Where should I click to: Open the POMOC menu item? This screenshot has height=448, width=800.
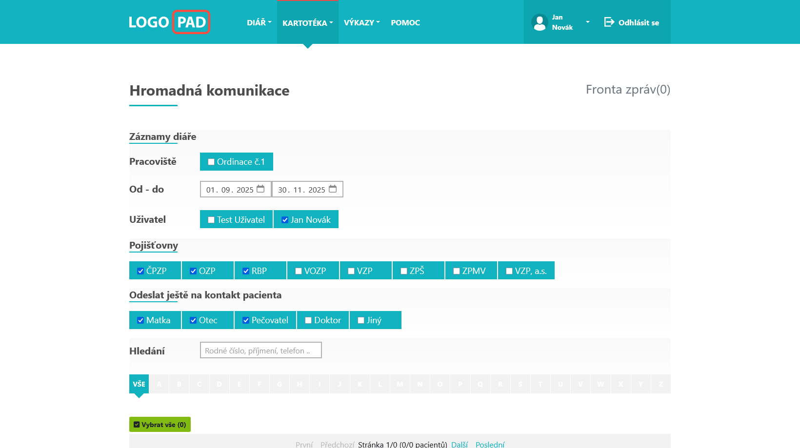click(x=405, y=22)
